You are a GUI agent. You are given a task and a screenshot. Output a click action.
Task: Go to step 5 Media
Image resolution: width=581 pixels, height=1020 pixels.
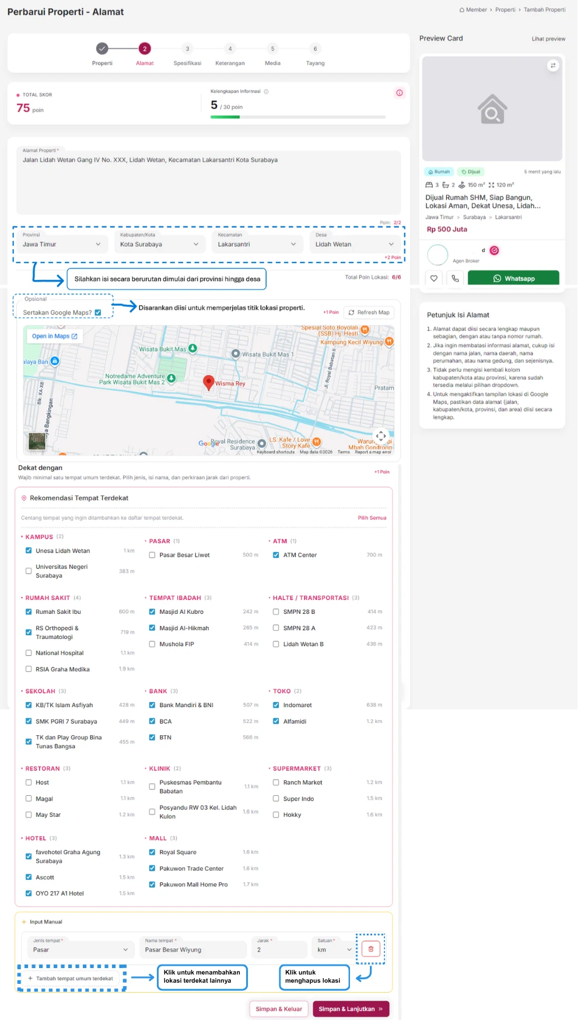point(272,54)
